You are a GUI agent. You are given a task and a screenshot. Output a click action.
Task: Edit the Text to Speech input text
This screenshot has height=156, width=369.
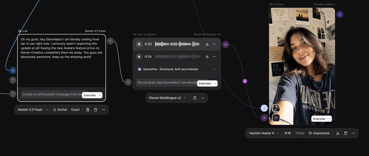point(166,82)
